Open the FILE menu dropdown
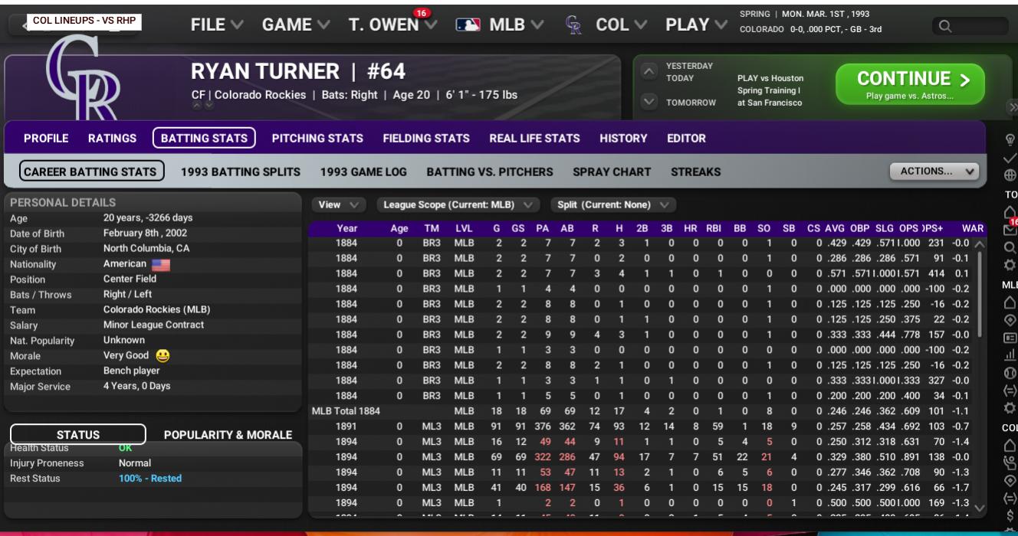1018x536 pixels. tap(217, 25)
